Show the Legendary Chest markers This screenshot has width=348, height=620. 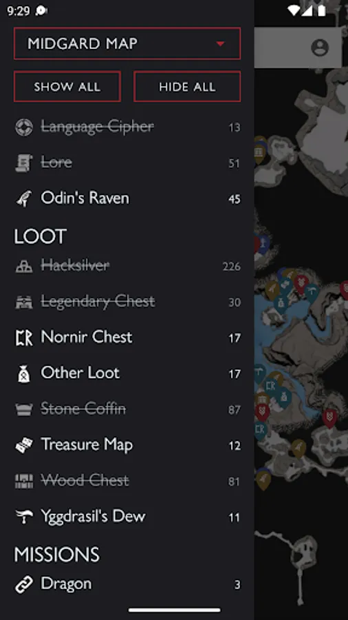click(x=127, y=302)
